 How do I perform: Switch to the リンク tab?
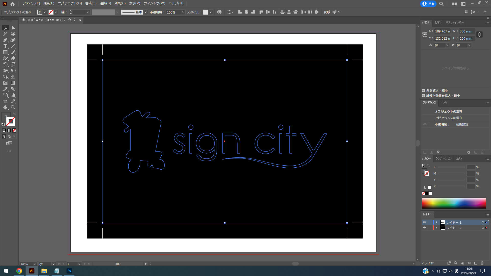(444, 103)
